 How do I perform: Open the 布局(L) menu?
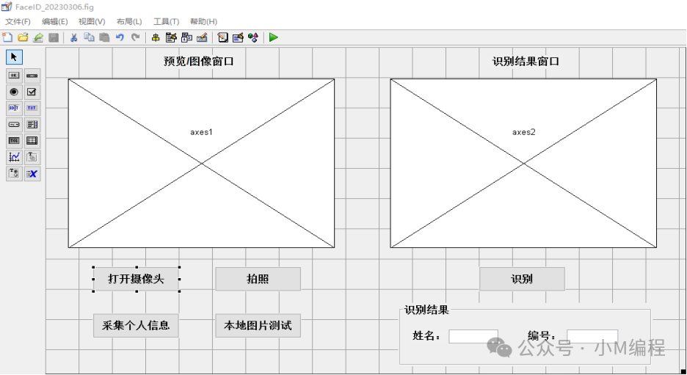pos(129,21)
